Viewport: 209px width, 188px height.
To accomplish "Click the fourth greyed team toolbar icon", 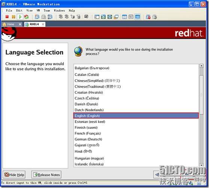I will point(79,16).
